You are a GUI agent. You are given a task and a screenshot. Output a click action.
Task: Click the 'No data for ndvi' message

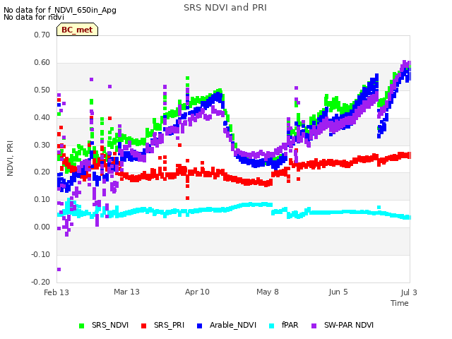34,17
